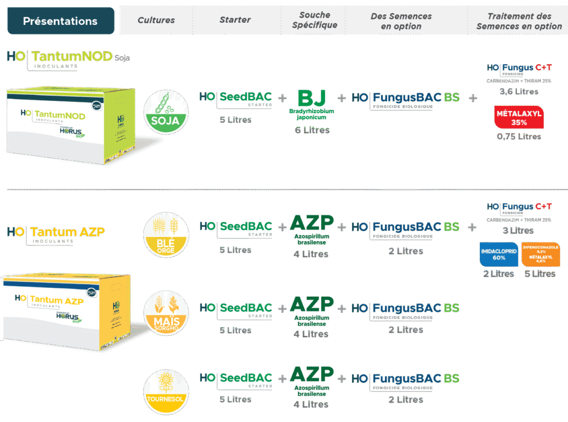Open the Présentations tab
Viewport: 568px width, 422px height.
click(60, 21)
